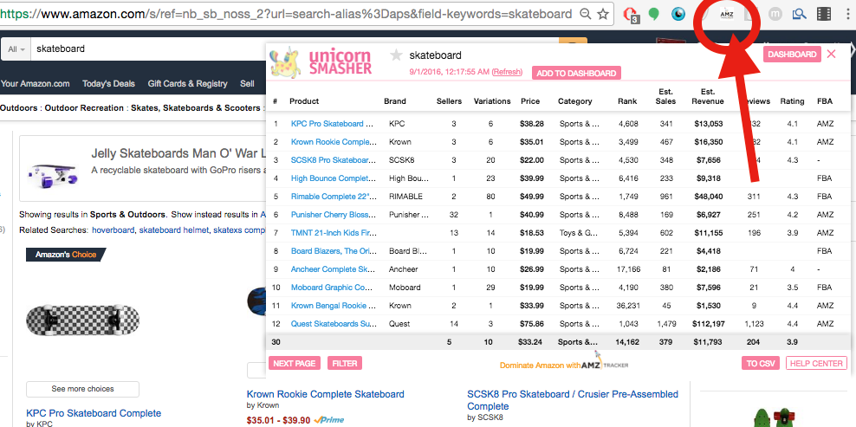This screenshot has height=427, width=856.
Task: Click the blue eye extension icon
Action: pyautogui.click(x=678, y=14)
